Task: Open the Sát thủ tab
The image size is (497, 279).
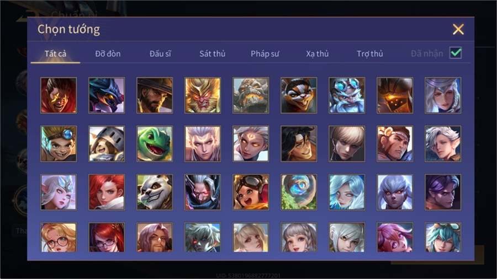Action: click(213, 54)
